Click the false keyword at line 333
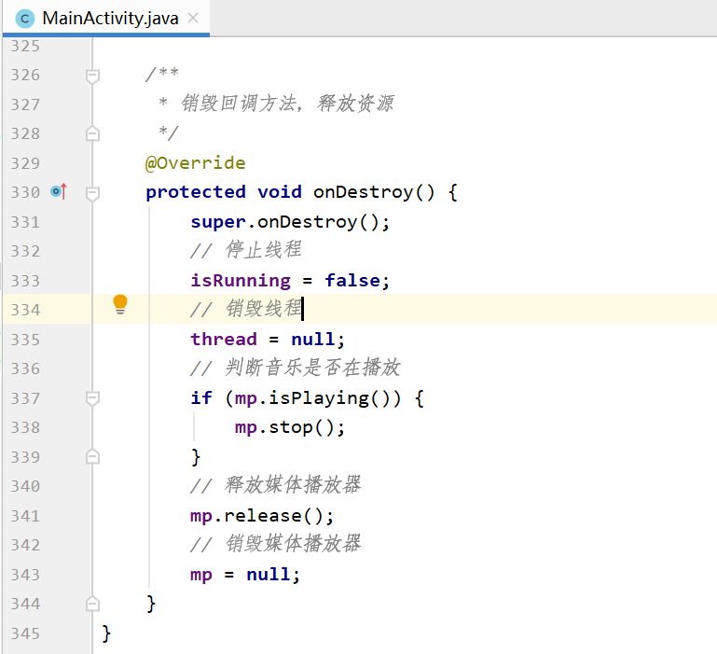This screenshot has height=654, width=717. 352,281
